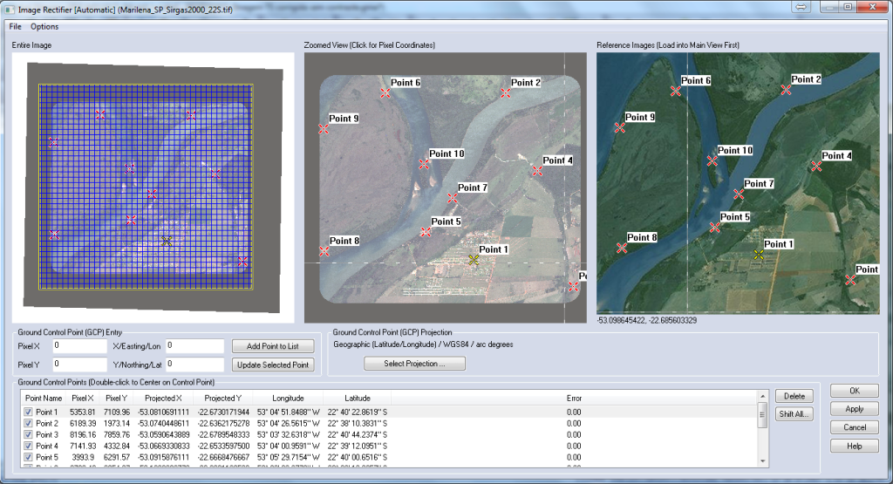Click Point 4 marker in Reference Images

click(x=816, y=166)
